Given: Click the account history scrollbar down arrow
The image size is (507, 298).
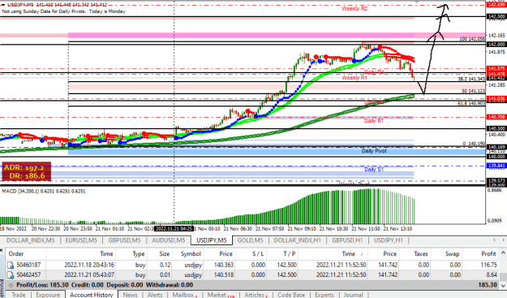Looking at the screenshot, I should click(x=504, y=285).
